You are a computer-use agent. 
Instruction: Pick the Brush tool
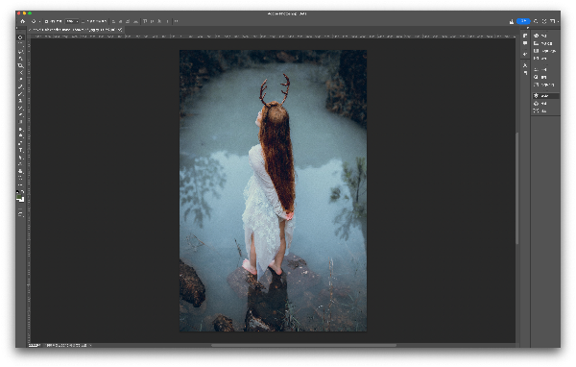20,94
